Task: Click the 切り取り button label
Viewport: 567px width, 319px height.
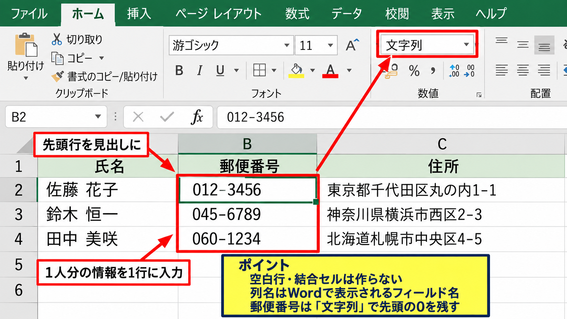Action: tap(84, 40)
